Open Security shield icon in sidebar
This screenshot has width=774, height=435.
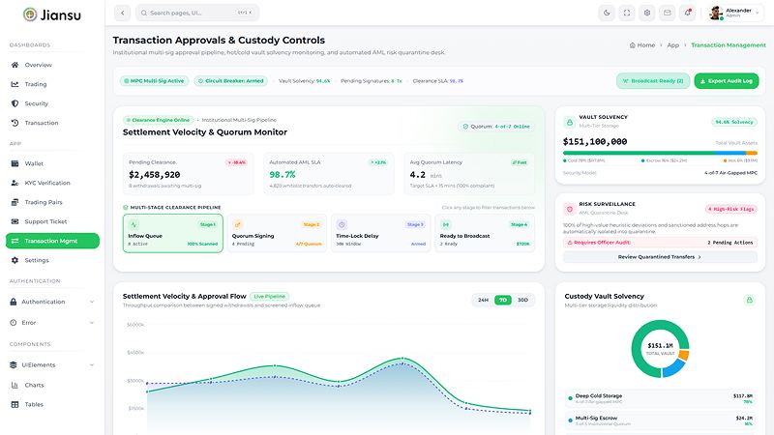pos(15,103)
